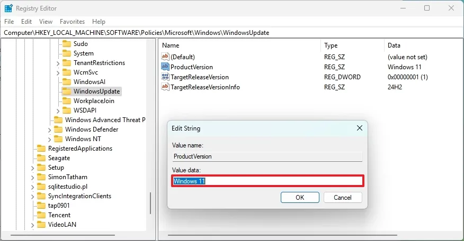Viewport: 464px width, 241px height.
Task: Click the TargetReleaseVersion DWORD value icon
Action: pos(165,77)
